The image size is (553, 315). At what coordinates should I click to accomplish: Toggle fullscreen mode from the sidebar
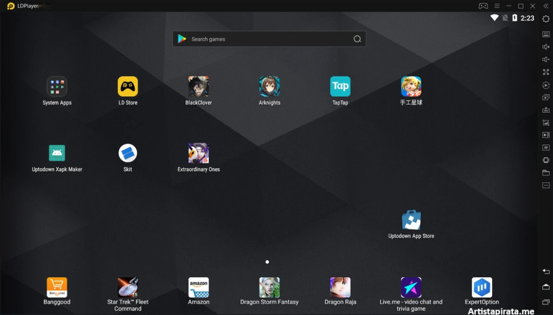click(x=545, y=72)
